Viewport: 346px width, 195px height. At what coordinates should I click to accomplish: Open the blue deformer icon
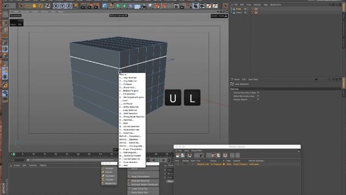(131, 6)
